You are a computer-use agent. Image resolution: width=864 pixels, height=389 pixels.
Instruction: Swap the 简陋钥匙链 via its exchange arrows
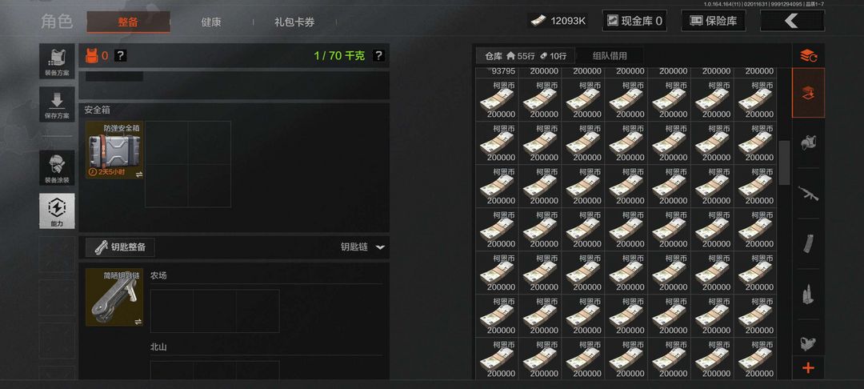pos(138,321)
